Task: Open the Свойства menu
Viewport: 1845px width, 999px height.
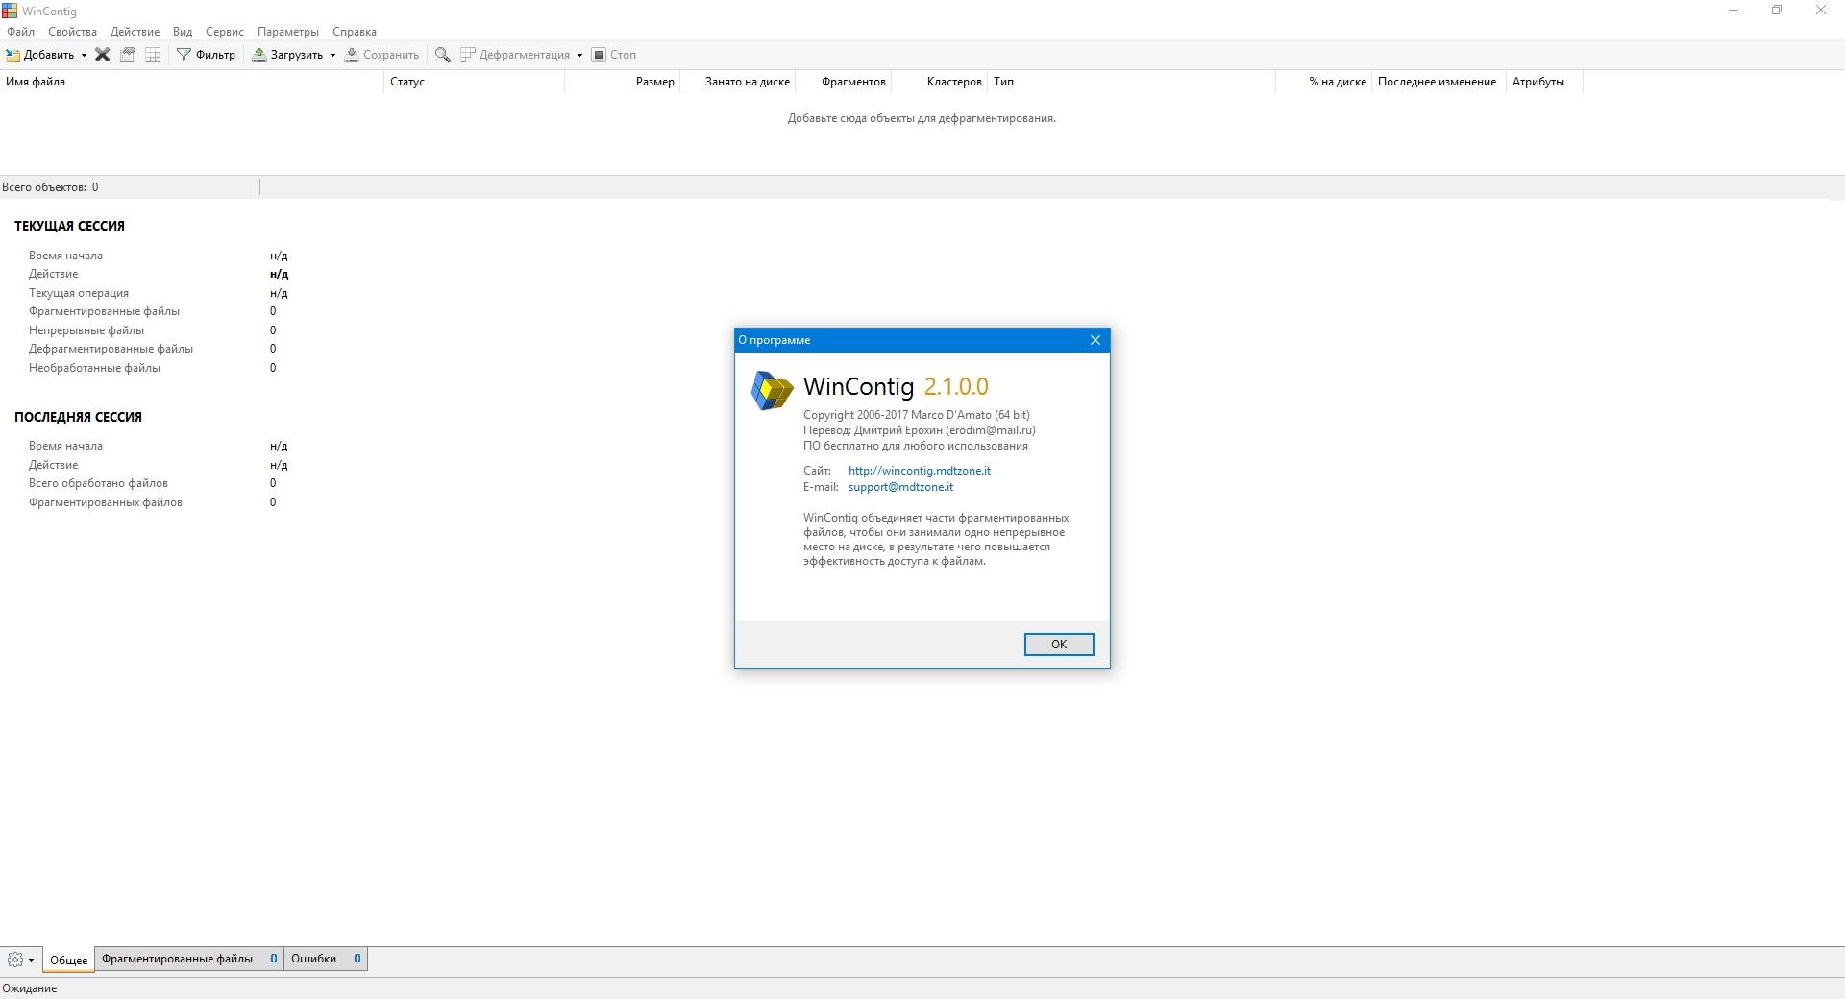Action: pyautogui.click(x=72, y=32)
